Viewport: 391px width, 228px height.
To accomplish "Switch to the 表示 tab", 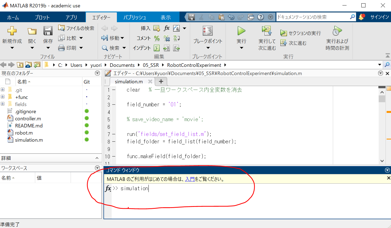I will click(x=166, y=17).
